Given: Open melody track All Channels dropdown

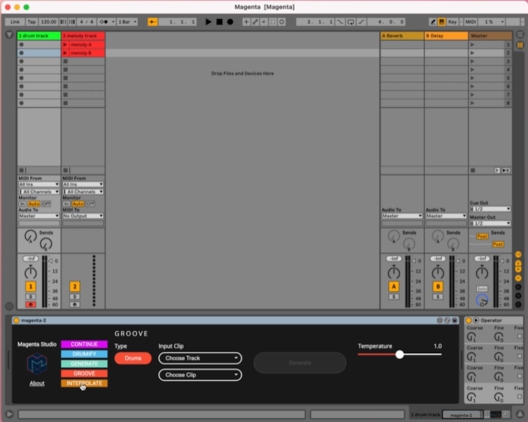Looking at the screenshot, I should 83,192.
